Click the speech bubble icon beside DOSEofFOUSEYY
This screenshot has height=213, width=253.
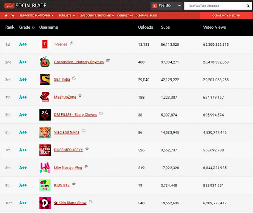(87, 149)
